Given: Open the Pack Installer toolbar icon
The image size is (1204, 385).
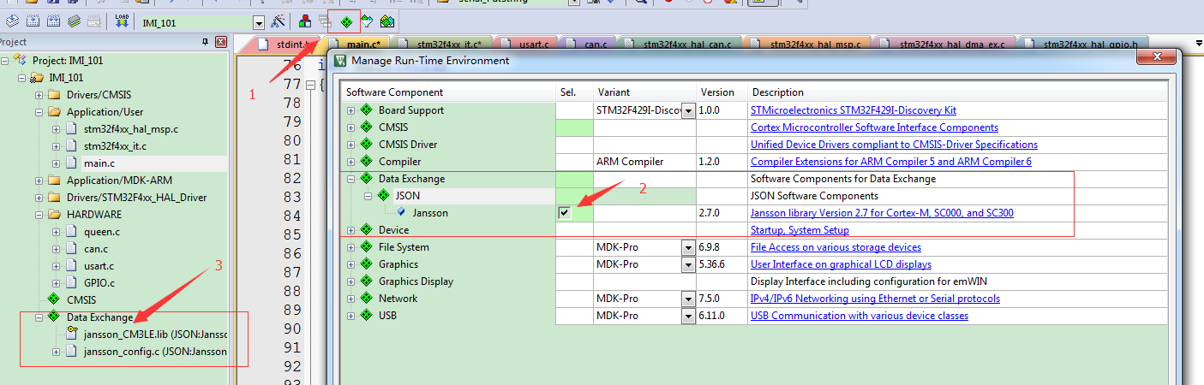Looking at the screenshot, I should point(387,21).
